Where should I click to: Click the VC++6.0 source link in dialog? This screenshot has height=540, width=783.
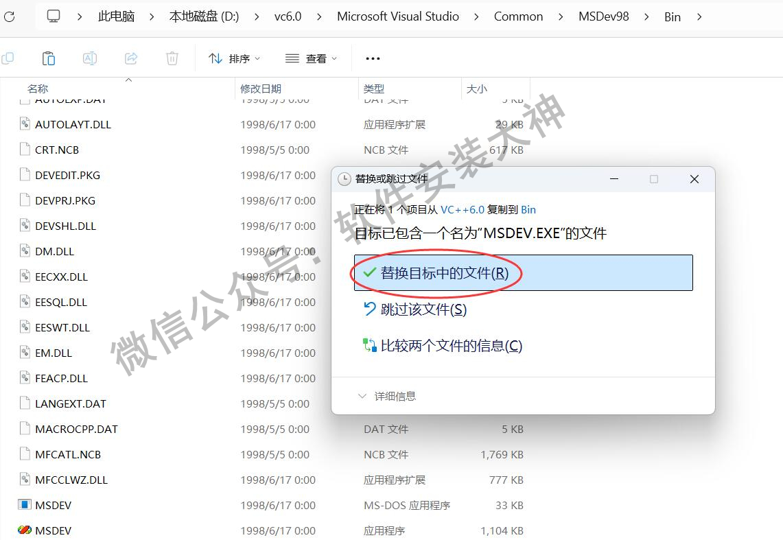point(463,209)
